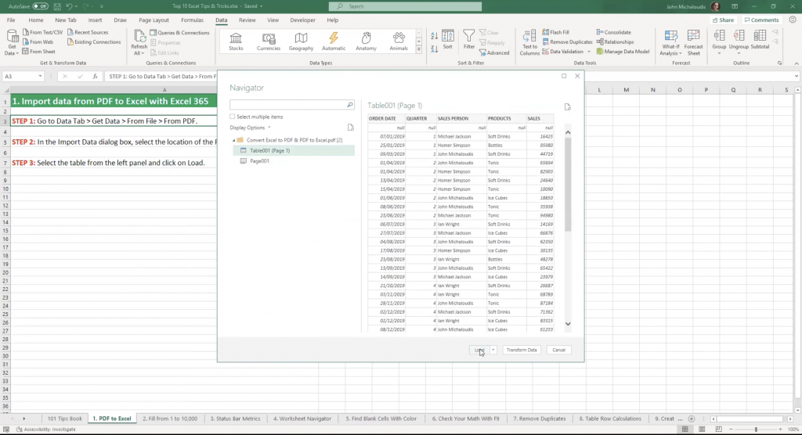
Task: Go to the Developer tab
Action: point(303,20)
